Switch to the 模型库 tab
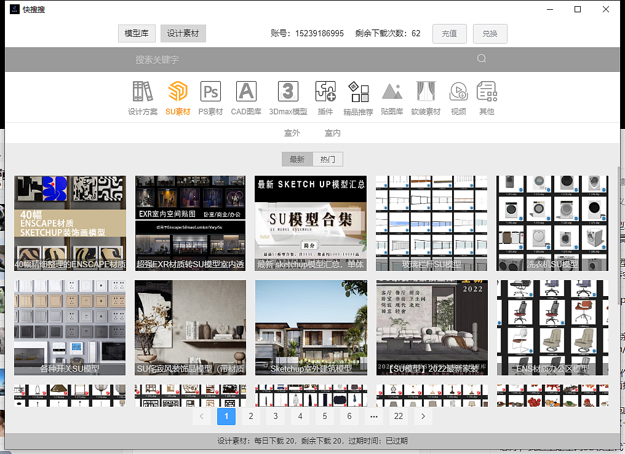This screenshot has height=454, width=625. click(137, 33)
